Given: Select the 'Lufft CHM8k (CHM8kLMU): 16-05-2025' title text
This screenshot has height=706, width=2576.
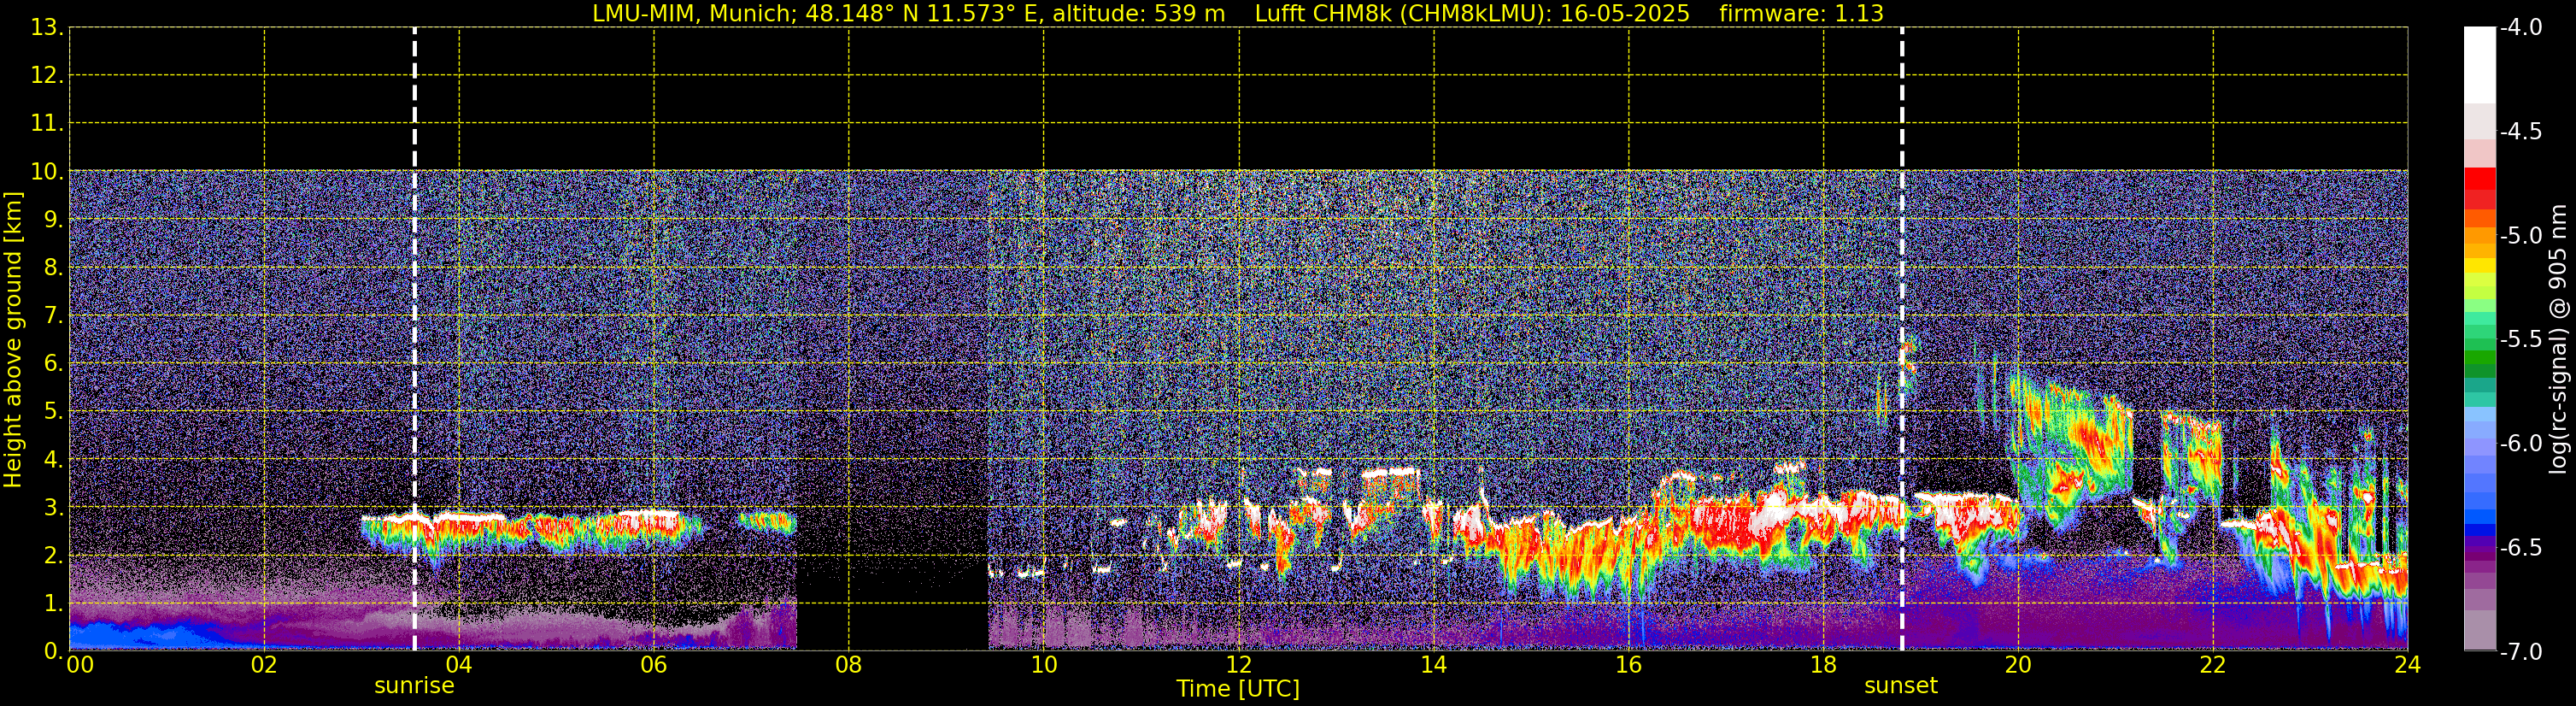Looking at the screenshot, I should (1472, 14).
